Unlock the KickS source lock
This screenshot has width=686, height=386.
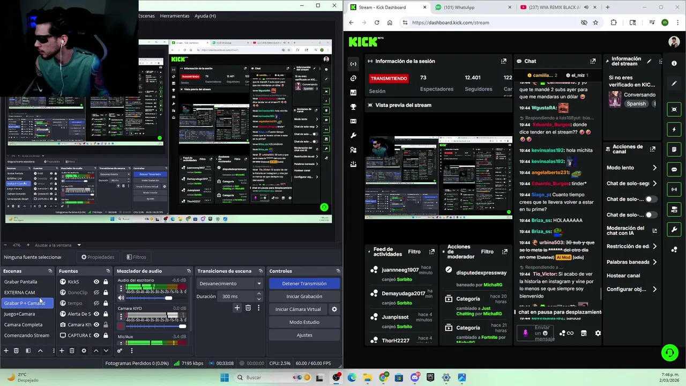[x=106, y=281]
